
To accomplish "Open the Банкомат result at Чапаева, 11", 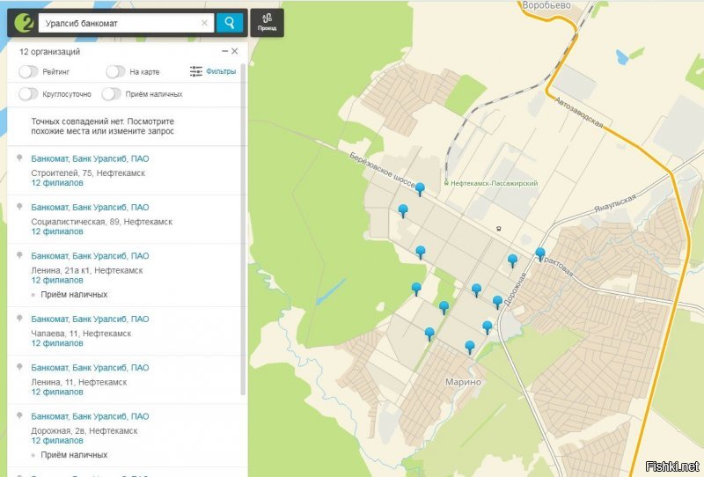I will tap(90, 319).
